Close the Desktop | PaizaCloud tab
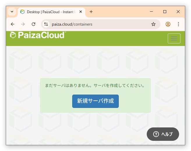This screenshot has height=151, width=191. (81, 12)
